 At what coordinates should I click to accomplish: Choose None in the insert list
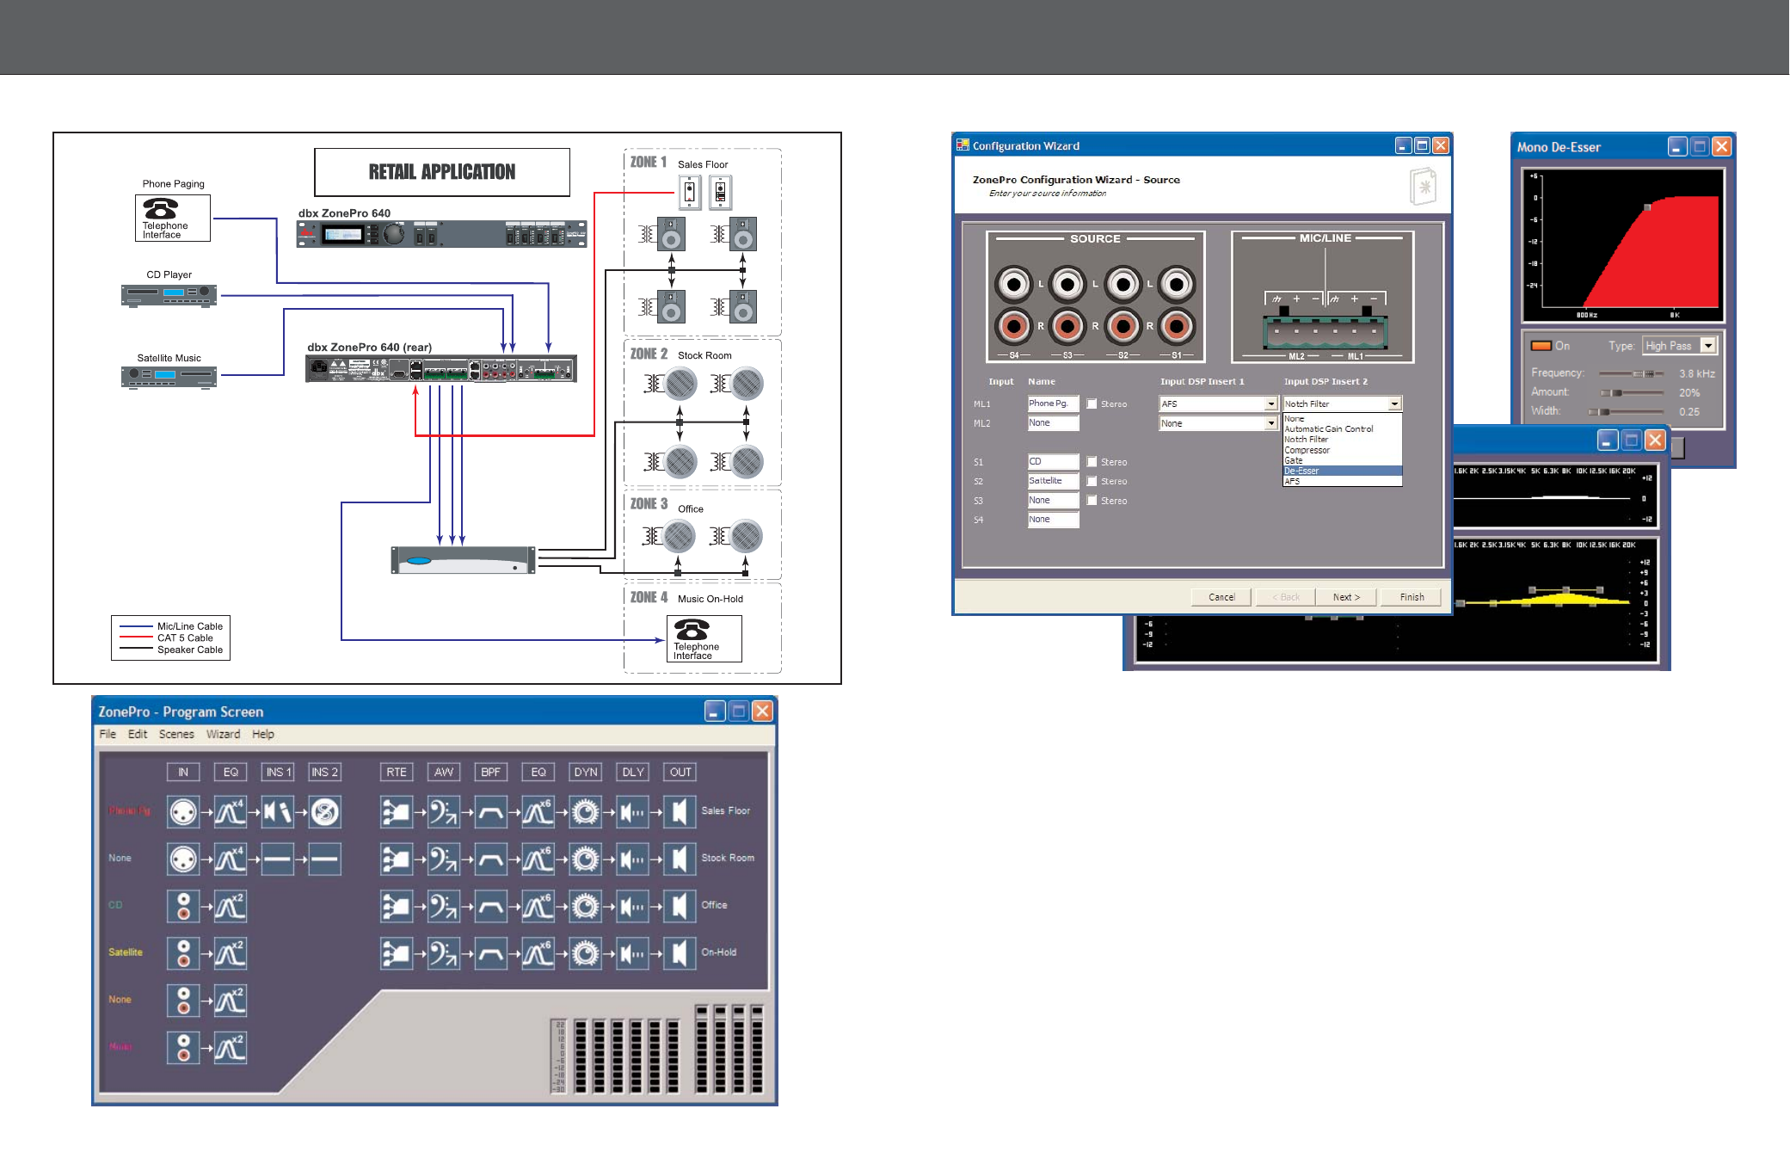[1295, 419]
